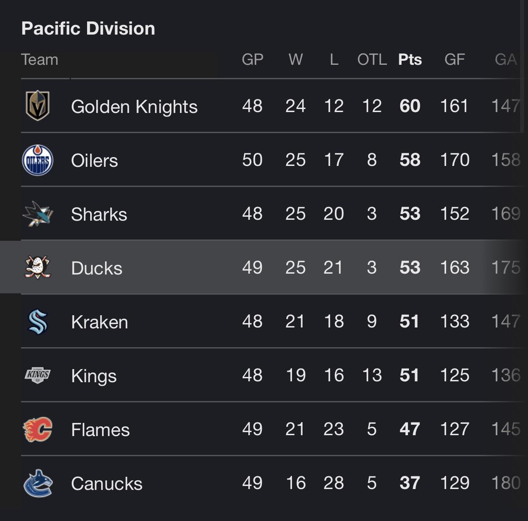Open the Oilers team name link
Screen dimensions: 528x521
95,161
